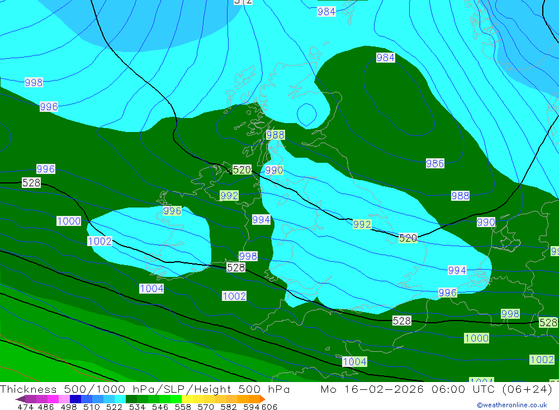Click the green-highlighted 528 height label
Viewport: 559px width, 410px height.
coord(548,322)
